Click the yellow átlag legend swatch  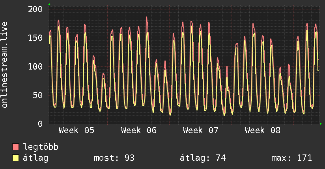pyautogui.click(x=15, y=158)
